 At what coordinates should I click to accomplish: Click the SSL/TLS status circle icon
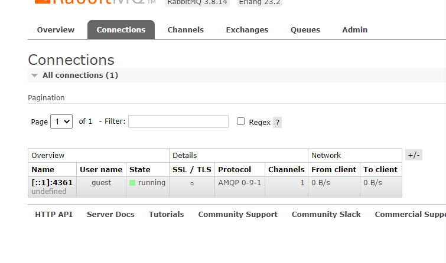point(192,183)
